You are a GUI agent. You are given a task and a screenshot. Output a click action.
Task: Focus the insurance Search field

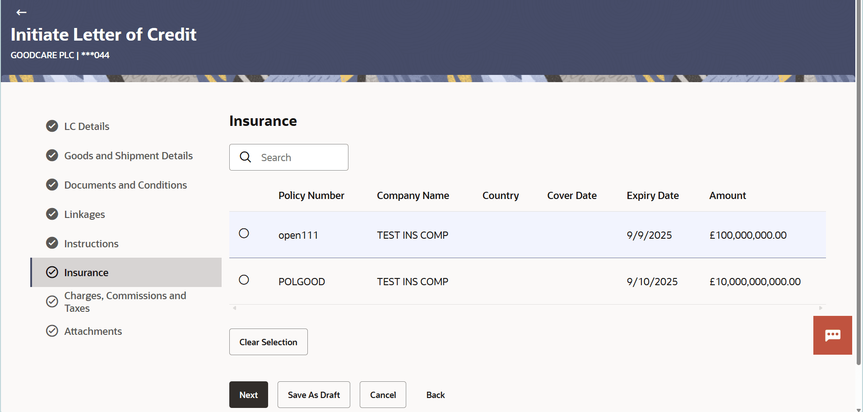click(x=289, y=157)
